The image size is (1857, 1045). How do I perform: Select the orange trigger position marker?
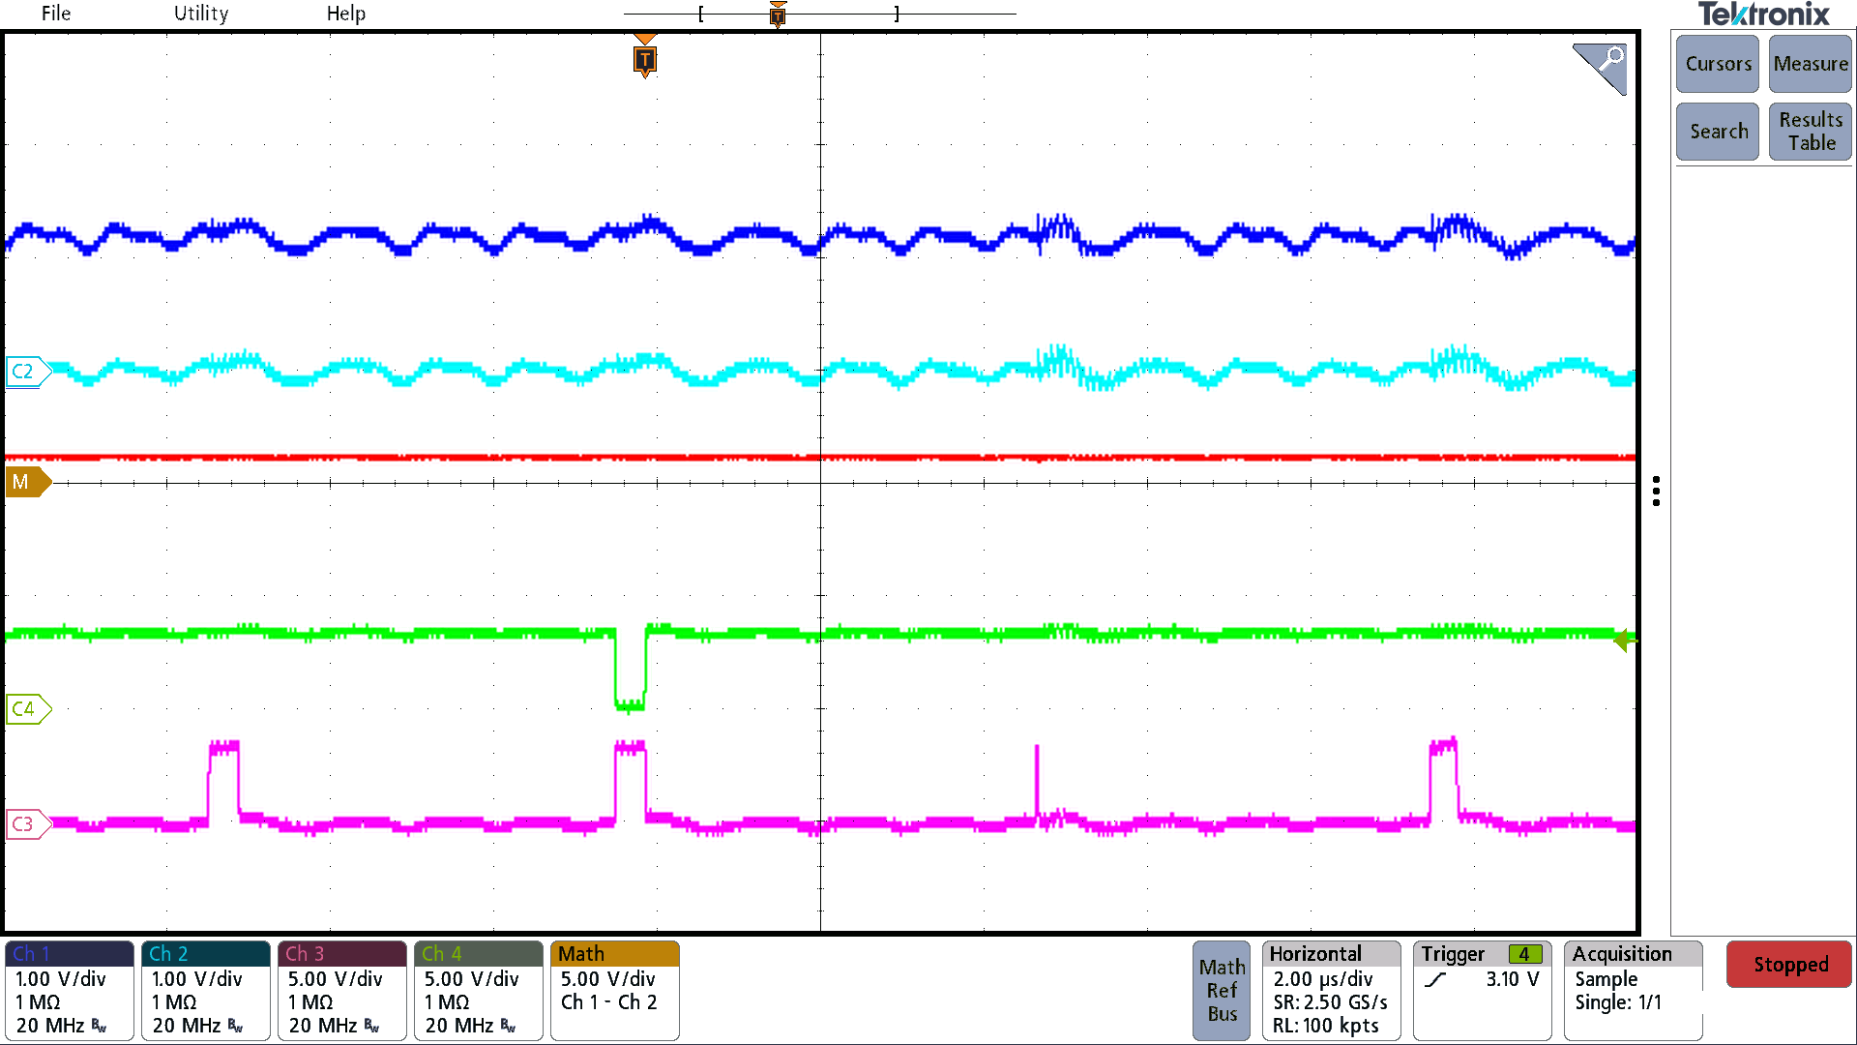pyautogui.click(x=645, y=60)
